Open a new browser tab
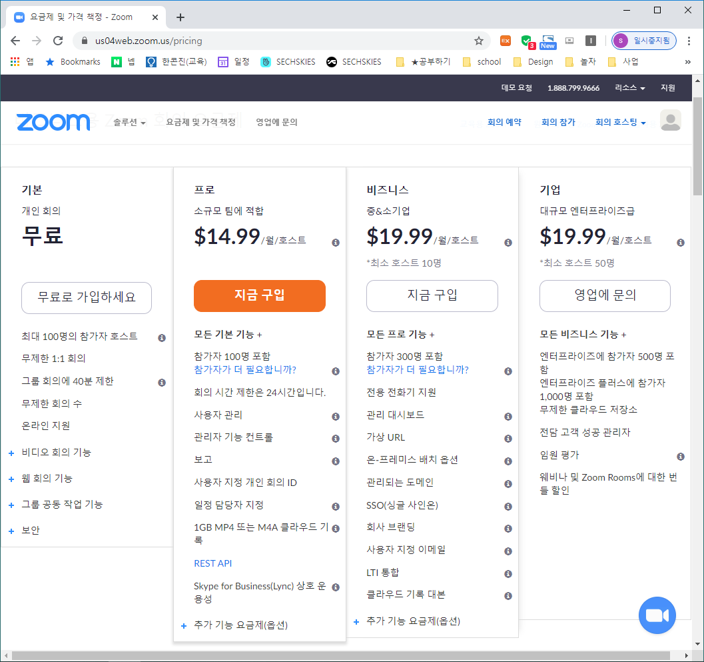The image size is (704, 662). tap(180, 17)
